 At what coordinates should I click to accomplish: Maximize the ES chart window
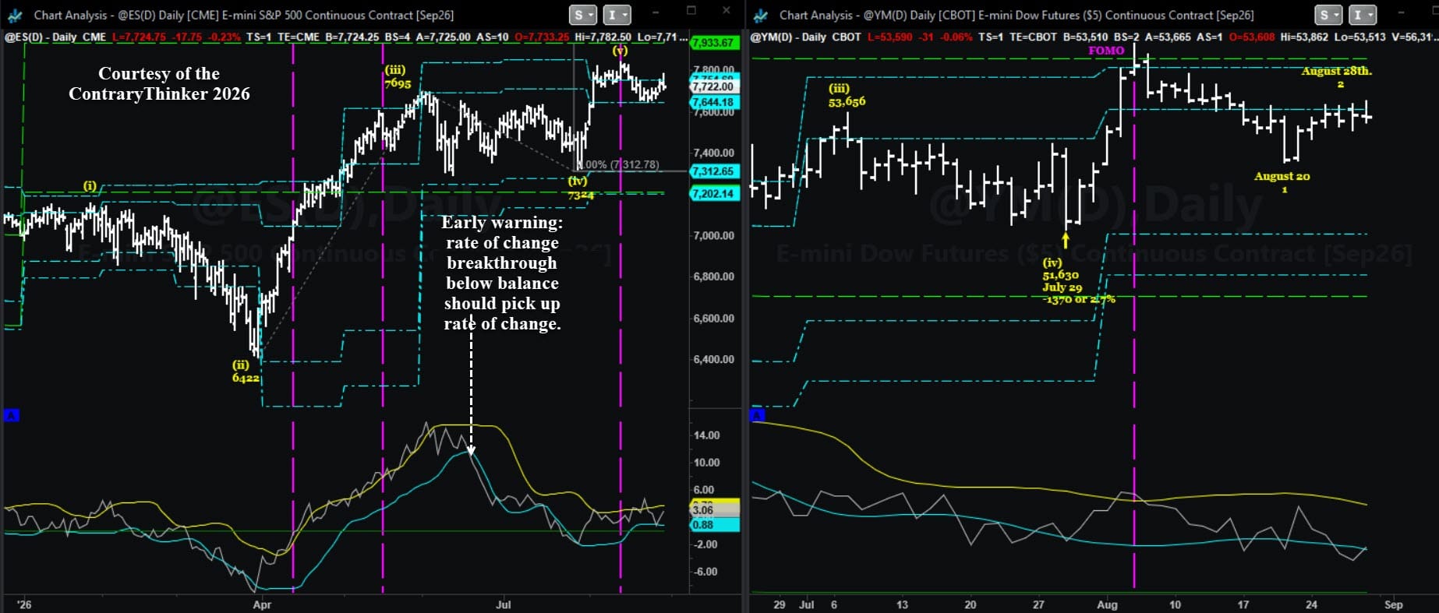tap(691, 10)
